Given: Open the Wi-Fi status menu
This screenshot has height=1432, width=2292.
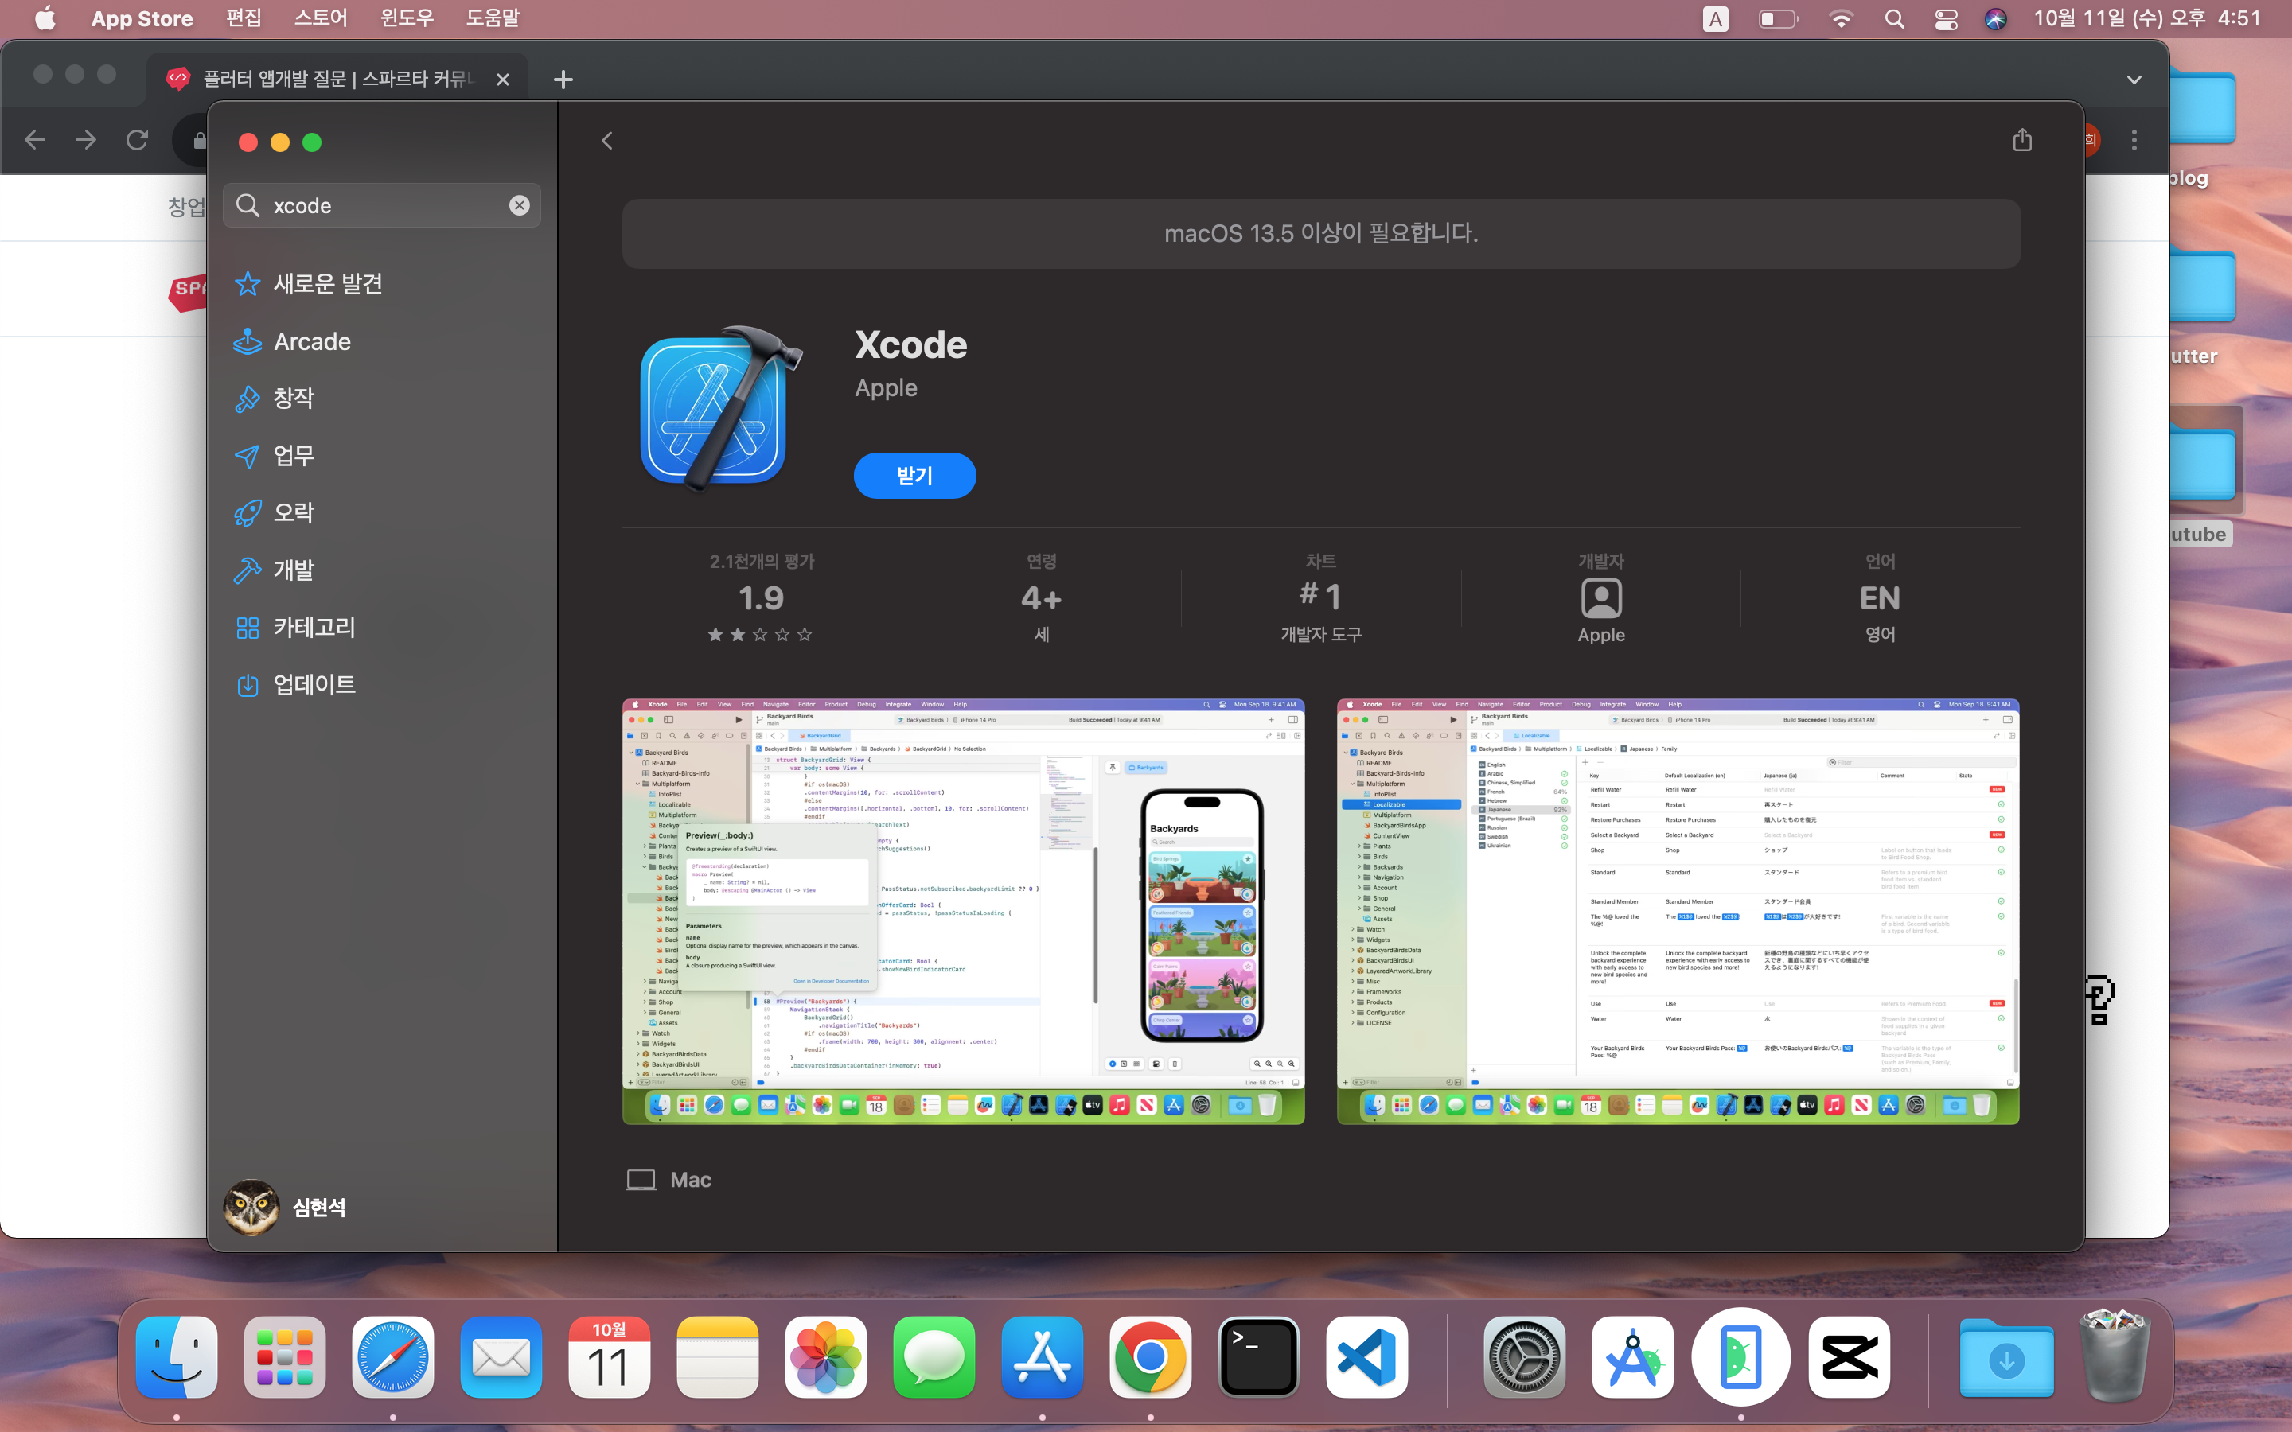Looking at the screenshot, I should [1840, 19].
